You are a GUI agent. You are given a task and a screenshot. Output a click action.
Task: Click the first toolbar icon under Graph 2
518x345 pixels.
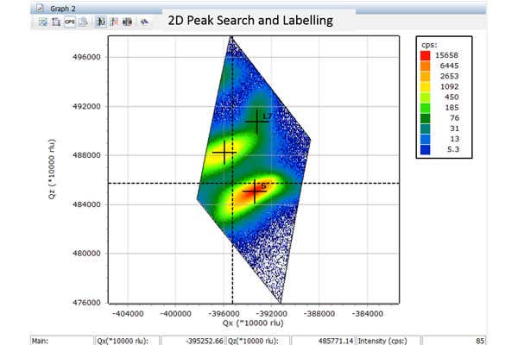(x=41, y=21)
